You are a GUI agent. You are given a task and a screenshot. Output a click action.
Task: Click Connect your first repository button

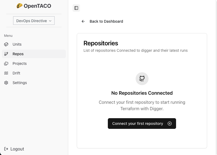[x=142, y=124]
